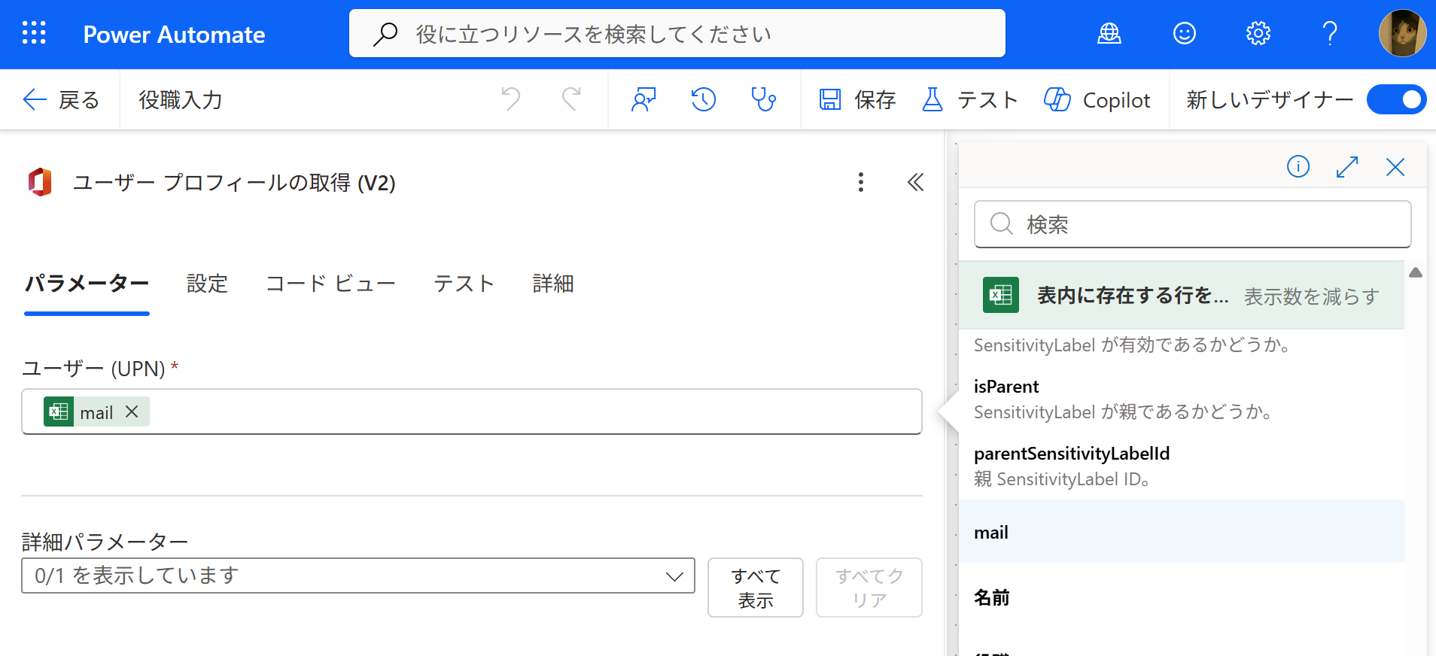The image size is (1436, 656).
Task: Open version history clock icon
Action: pyautogui.click(x=703, y=99)
